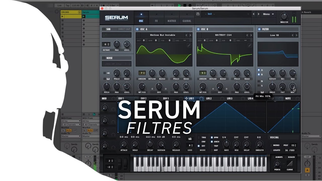
Task: Adjust the POLY voice count stepper
Action: click(293, 145)
